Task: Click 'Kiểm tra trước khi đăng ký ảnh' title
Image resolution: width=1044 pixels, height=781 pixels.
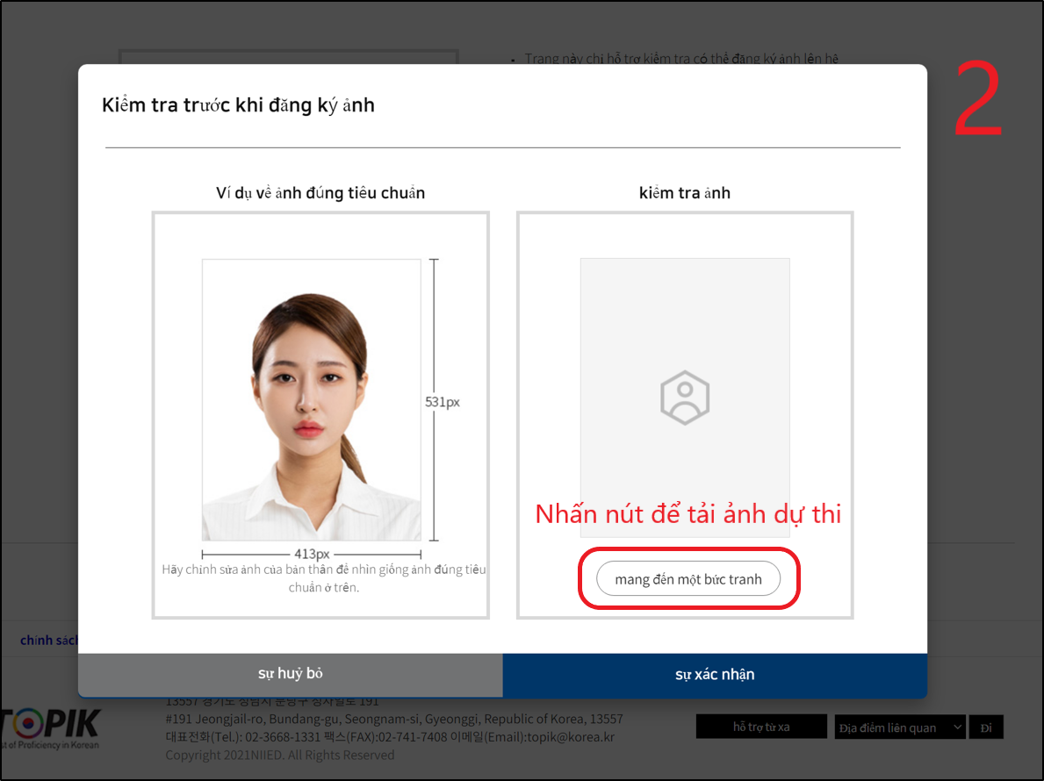Action: [x=238, y=105]
